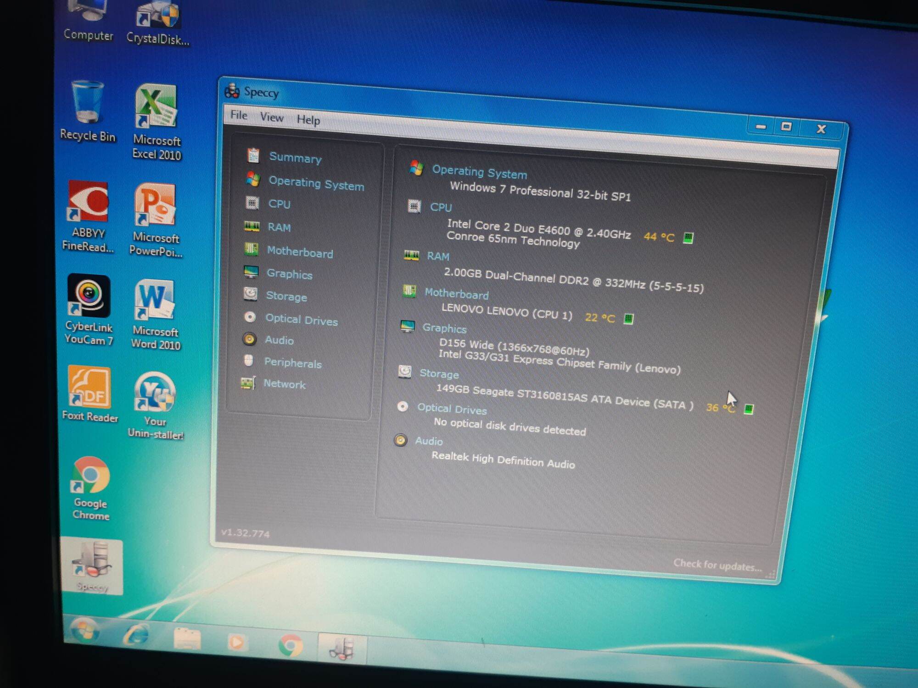
Task: Select the Computer desktop icon
Action: click(88, 21)
